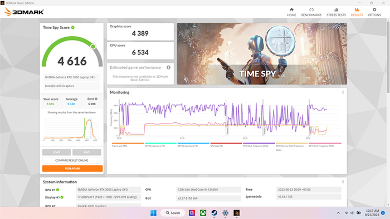Viewport: 390px width, 219px height.
Task: Click Compare Result Online
Action: [72, 160]
